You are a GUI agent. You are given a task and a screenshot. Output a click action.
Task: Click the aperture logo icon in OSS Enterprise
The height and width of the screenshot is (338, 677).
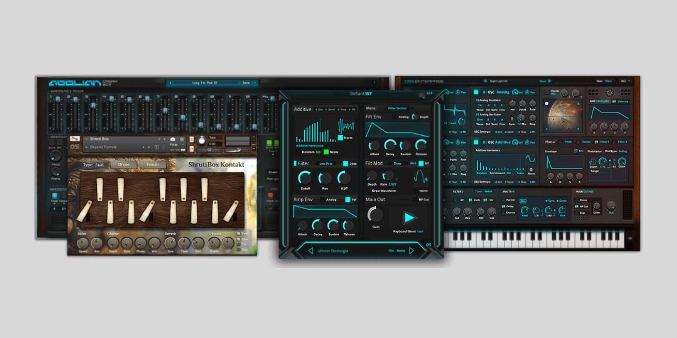pyautogui.click(x=609, y=92)
